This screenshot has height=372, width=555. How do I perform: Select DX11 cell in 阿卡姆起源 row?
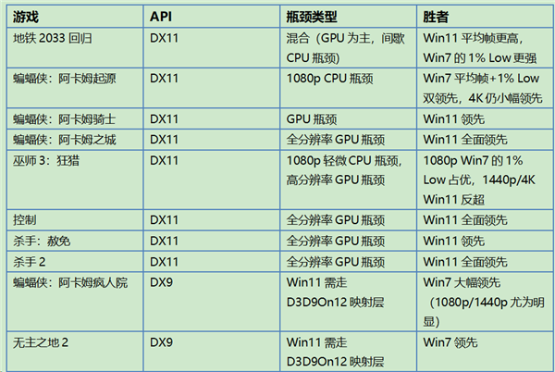212,88
